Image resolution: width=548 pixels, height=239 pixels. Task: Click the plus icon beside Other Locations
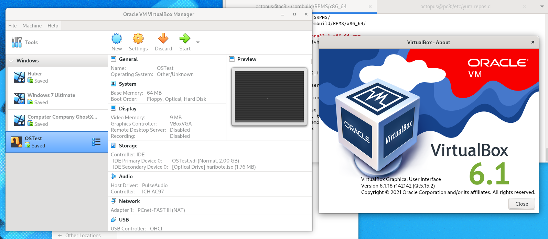60,236
